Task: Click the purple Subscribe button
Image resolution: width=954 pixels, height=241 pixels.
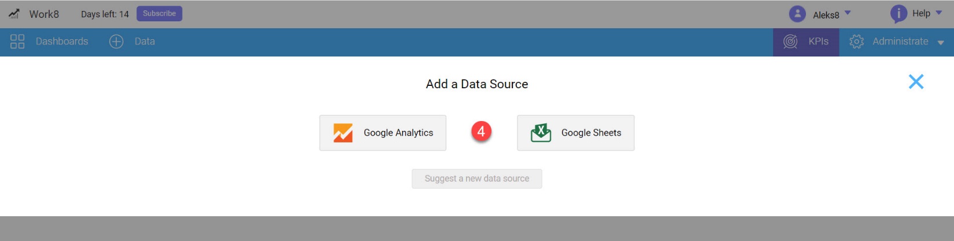Action: pos(159,13)
